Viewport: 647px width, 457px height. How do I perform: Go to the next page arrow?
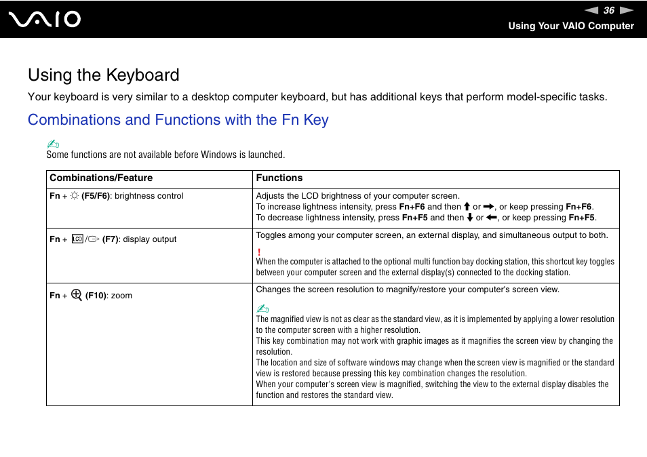coord(627,10)
